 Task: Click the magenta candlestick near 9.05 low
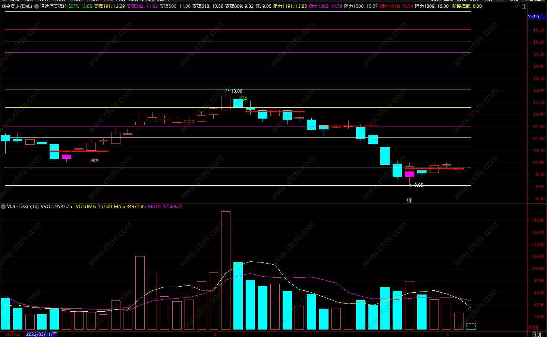point(409,174)
